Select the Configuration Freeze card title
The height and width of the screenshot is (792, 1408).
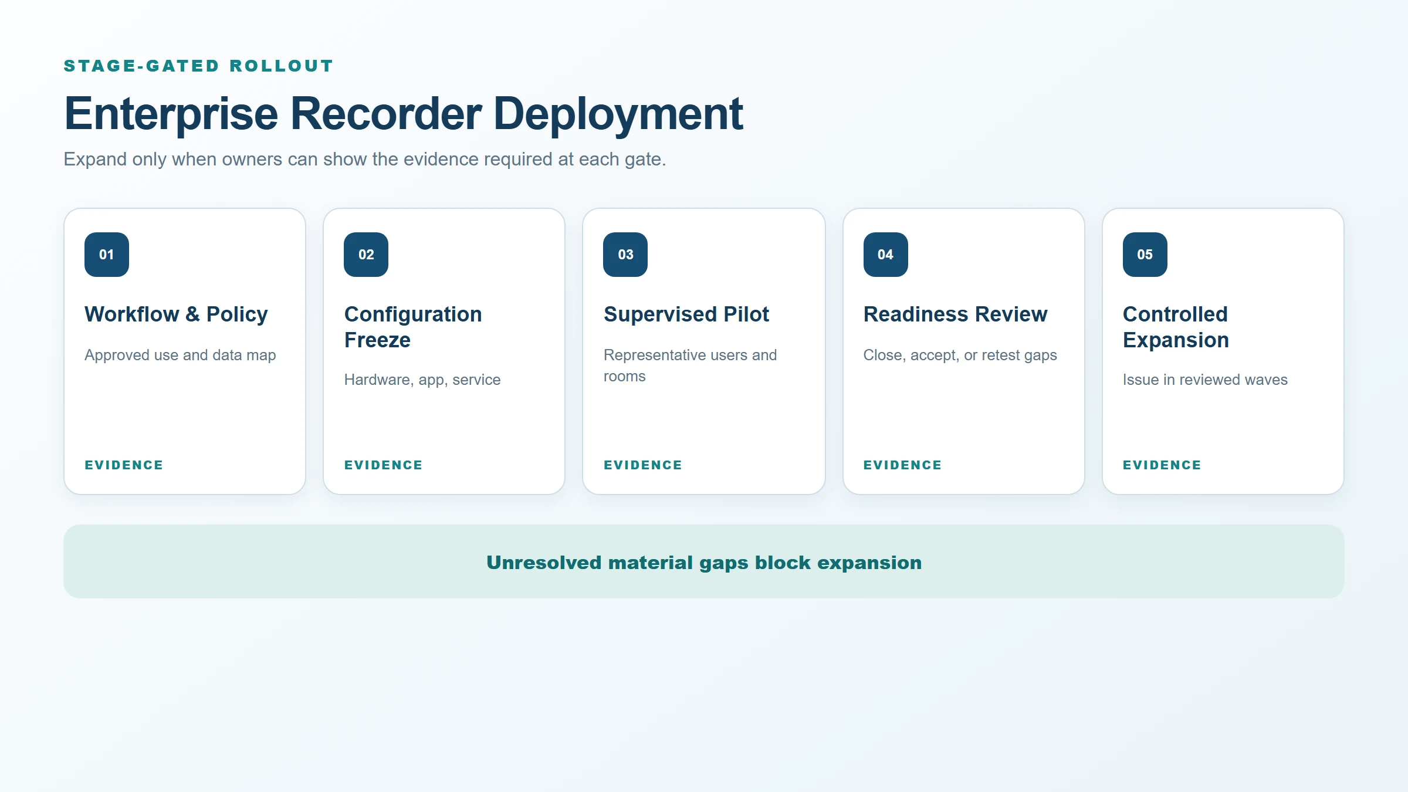[x=413, y=327]
